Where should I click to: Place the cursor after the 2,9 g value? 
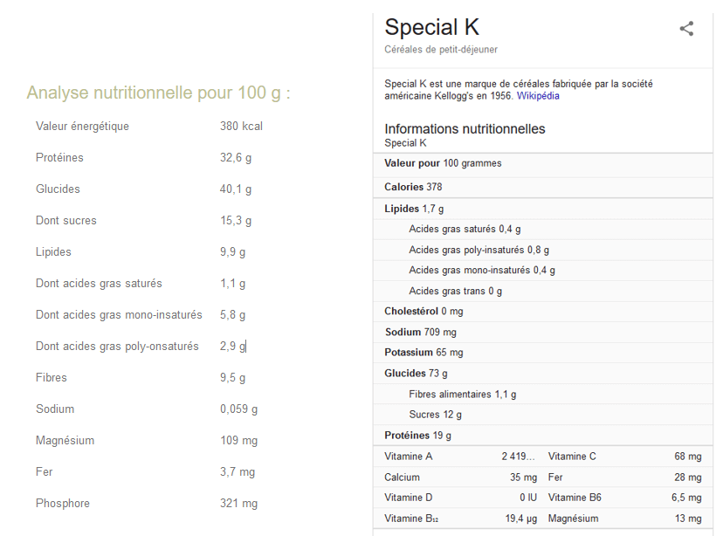(x=247, y=346)
